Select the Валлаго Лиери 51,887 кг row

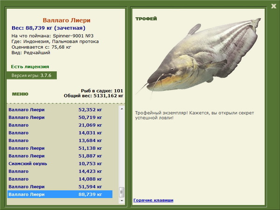point(60,156)
